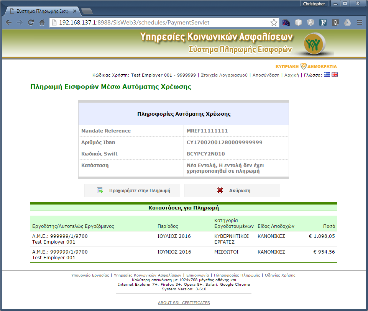Viewport: 368px width, 311px height.
Task: Click the address bar URL field
Action: (x=162, y=23)
